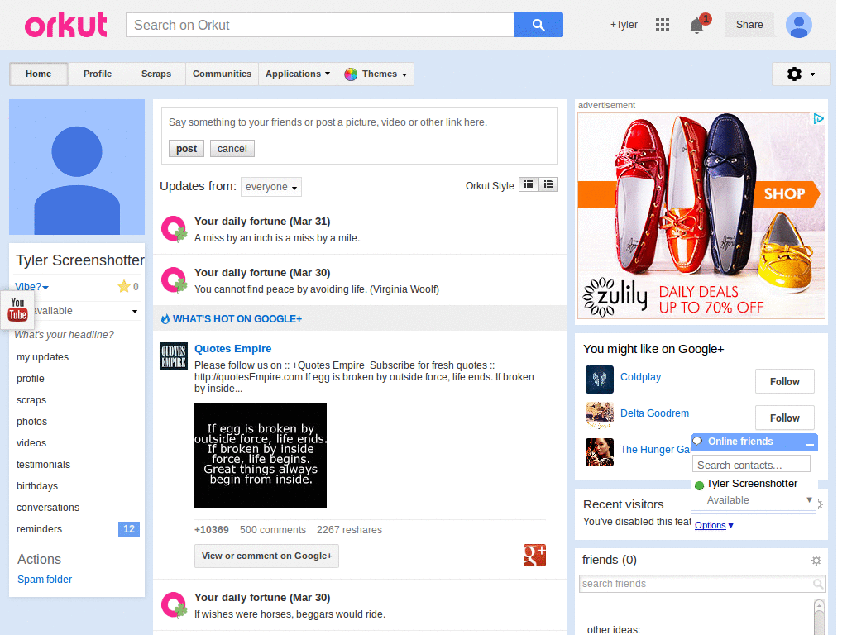Click the Orkut logo
This screenshot has height=635, width=847.
[x=65, y=25]
